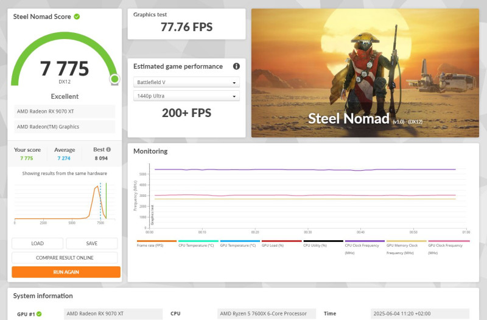The image size is (487, 320).
Task: Click the 77.76 FPS graphics test result
Action: click(x=187, y=27)
